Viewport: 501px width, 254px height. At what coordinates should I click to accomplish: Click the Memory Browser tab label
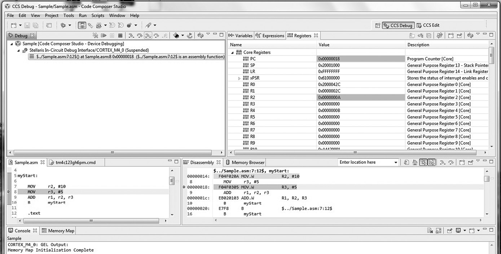(x=247, y=162)
